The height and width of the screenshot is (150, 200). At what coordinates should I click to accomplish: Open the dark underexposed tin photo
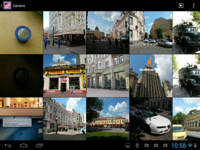click(22, 76)
